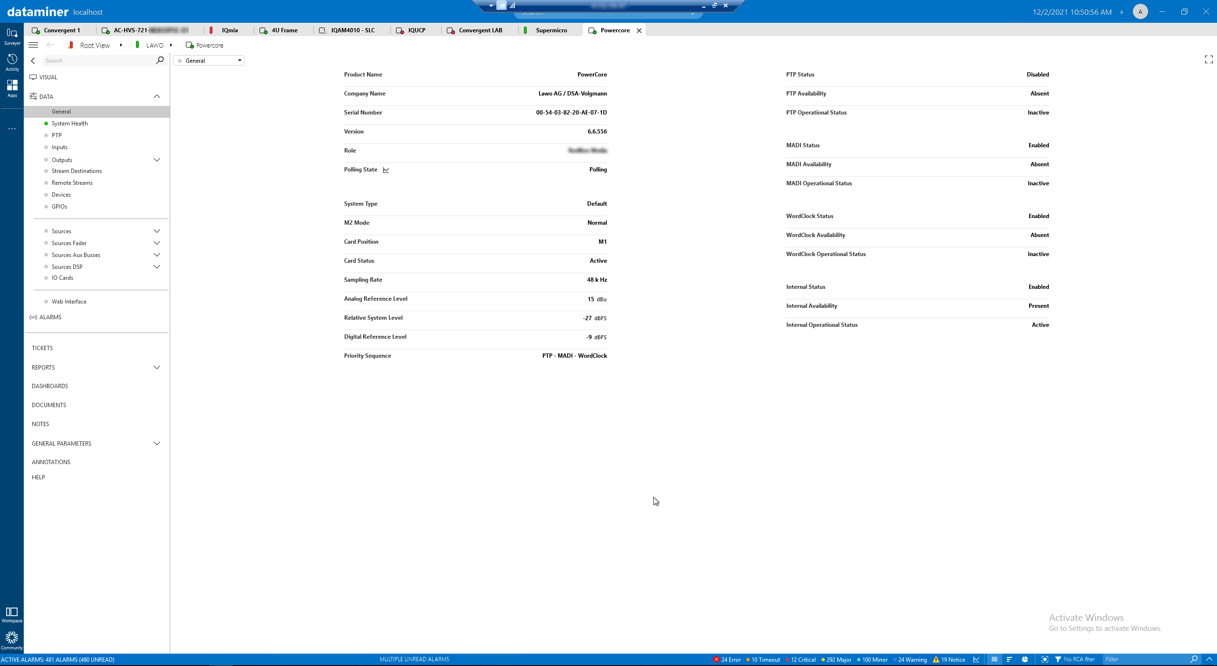Select the alarm bar chart view icon
Viewport: 1217px width, 666px height.
pyautogui.click(x=1009, y=659)
